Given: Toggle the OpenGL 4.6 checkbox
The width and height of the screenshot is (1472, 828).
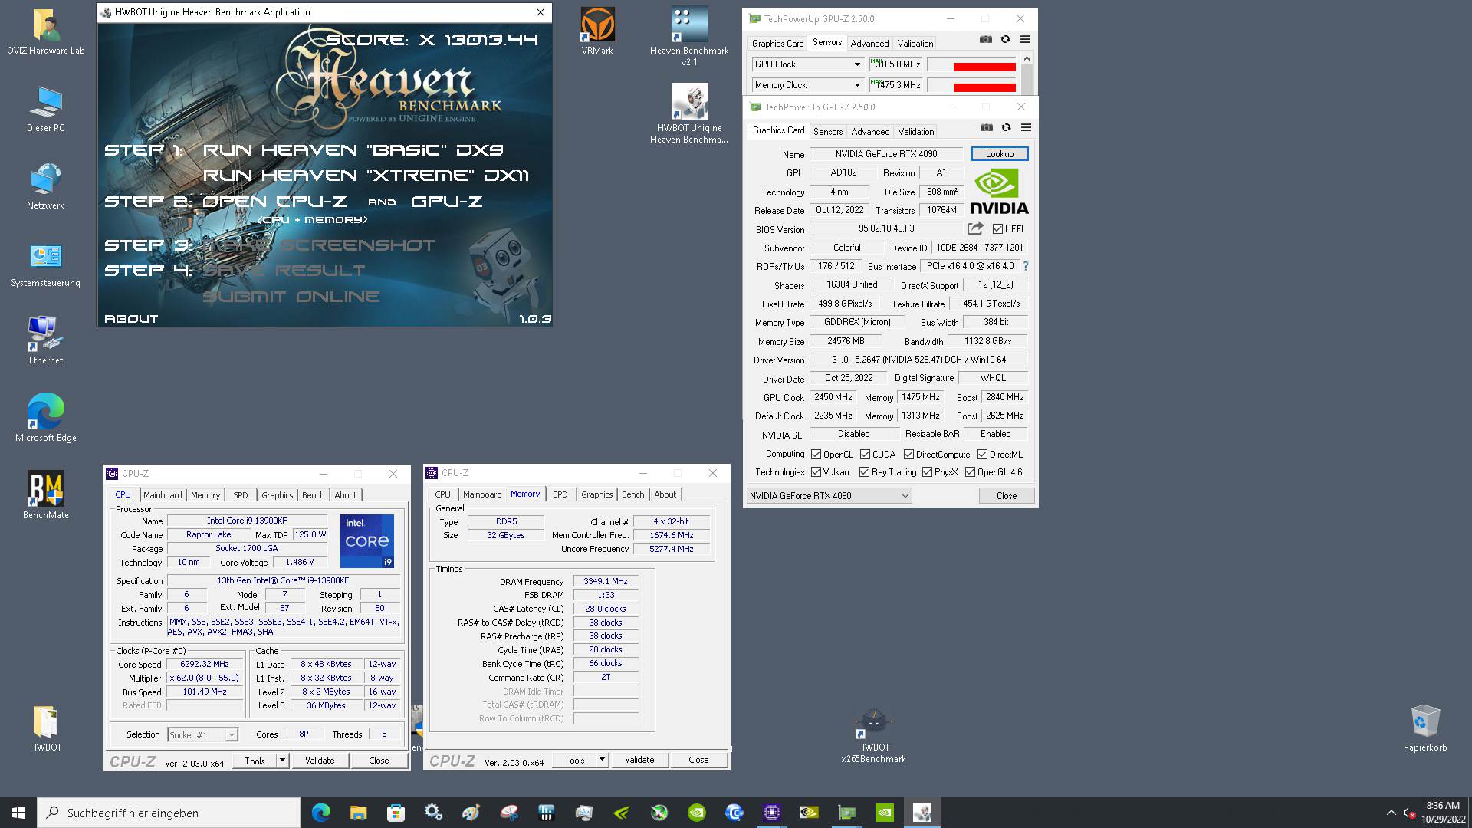Looking at the screenshot, I should pyautogui.click(x=970, y=472).
